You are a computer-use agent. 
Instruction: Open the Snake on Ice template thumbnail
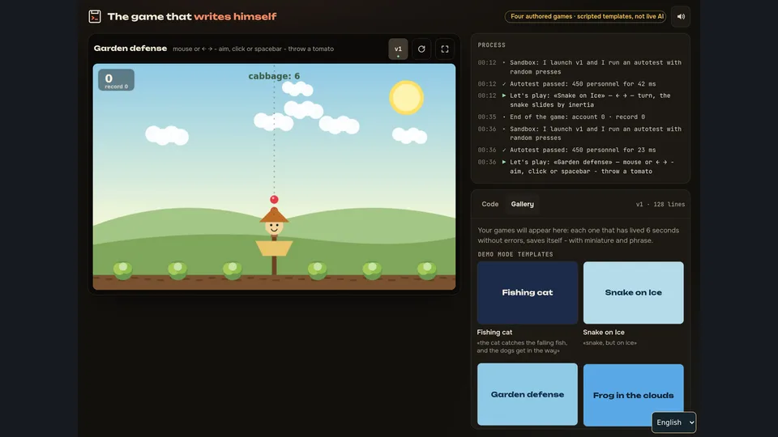[x=633, y=293]
